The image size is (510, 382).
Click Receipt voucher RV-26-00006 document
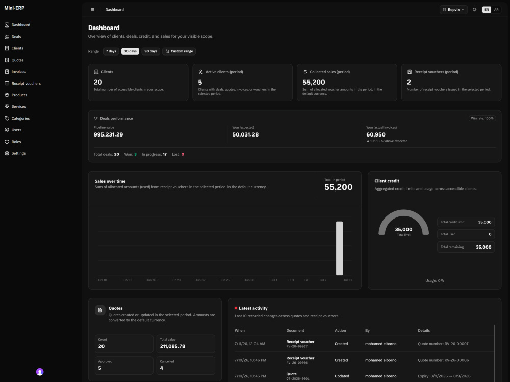coord(300,360)
